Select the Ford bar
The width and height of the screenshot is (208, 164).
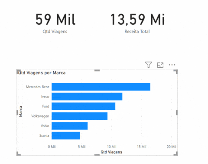point(83,106)
